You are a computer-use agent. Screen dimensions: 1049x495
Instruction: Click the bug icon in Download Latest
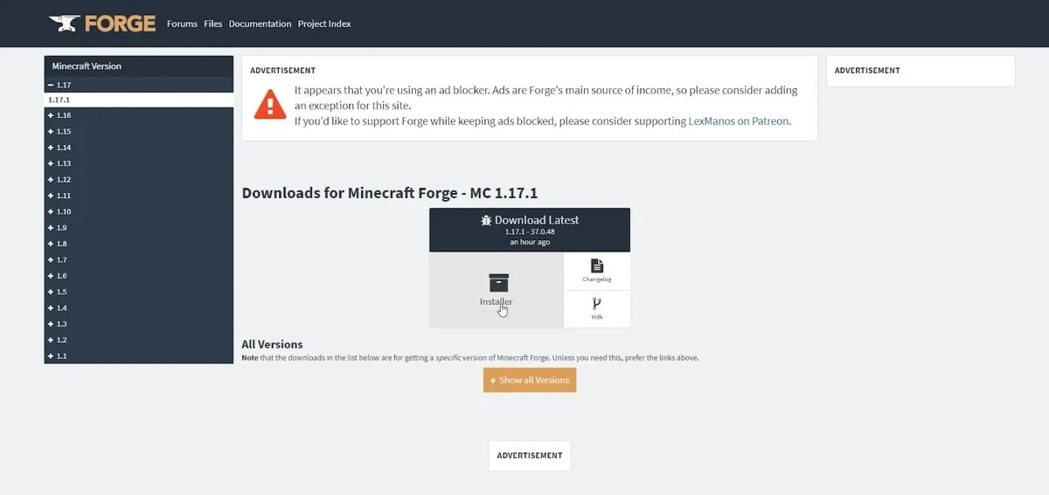point(486,220)
